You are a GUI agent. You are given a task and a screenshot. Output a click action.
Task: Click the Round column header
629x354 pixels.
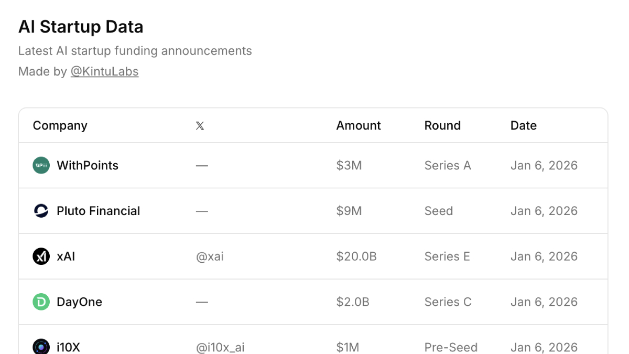442,126
